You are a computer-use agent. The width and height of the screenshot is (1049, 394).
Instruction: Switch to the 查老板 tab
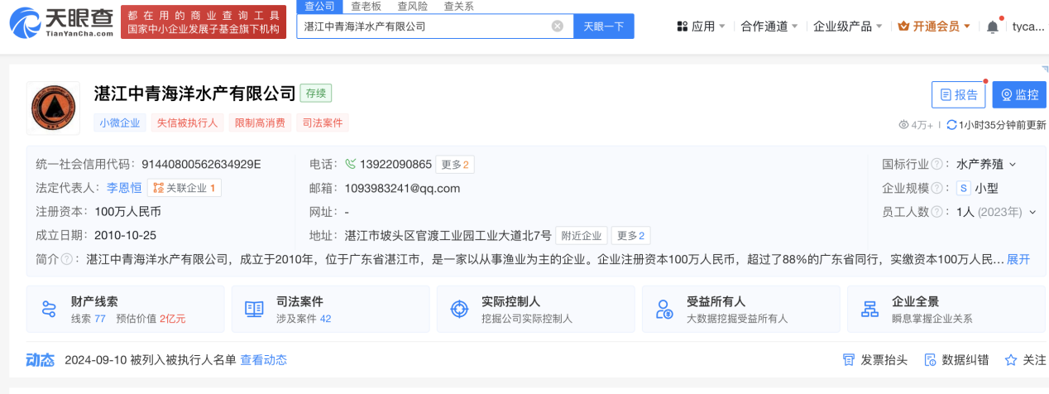(x=366, y=6)
